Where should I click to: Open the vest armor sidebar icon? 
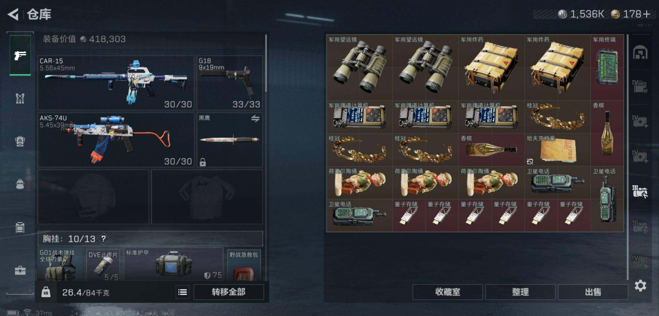coord(20,98)
